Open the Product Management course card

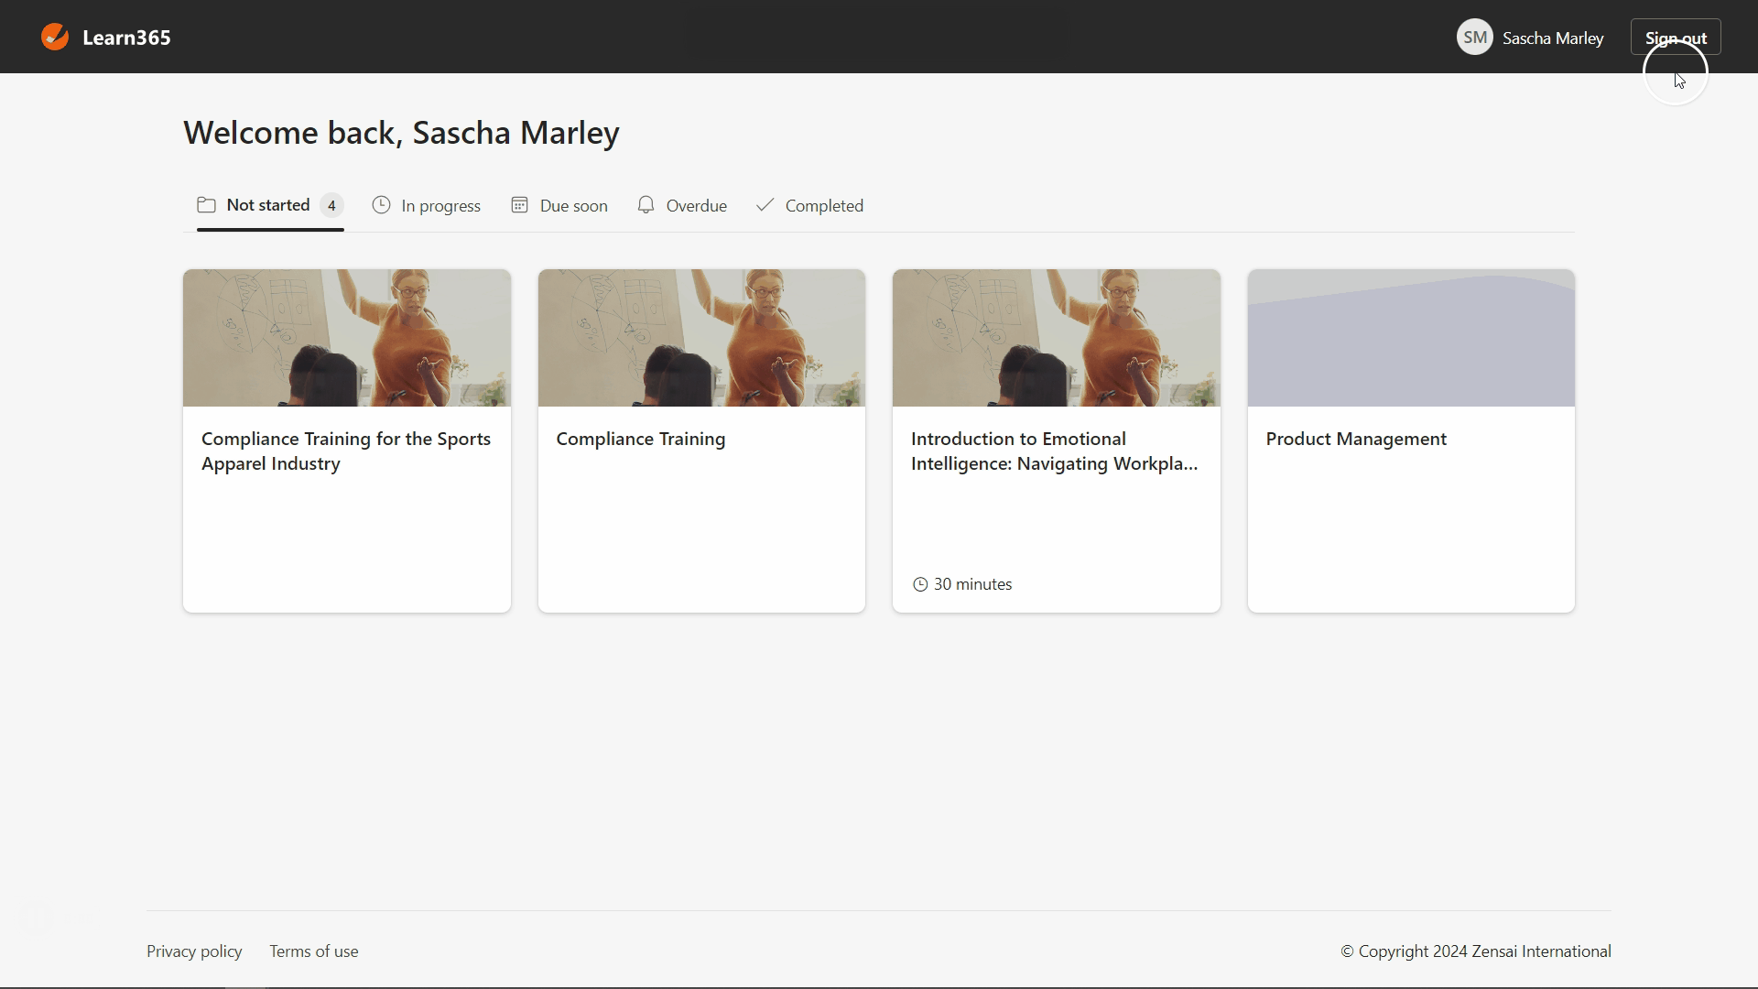1410,440
